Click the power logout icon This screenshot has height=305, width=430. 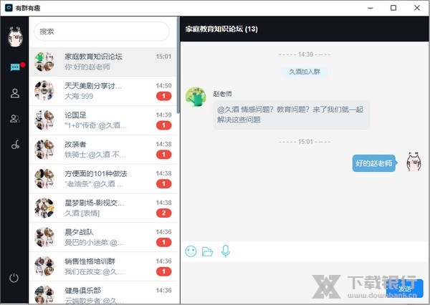point(14,278)
